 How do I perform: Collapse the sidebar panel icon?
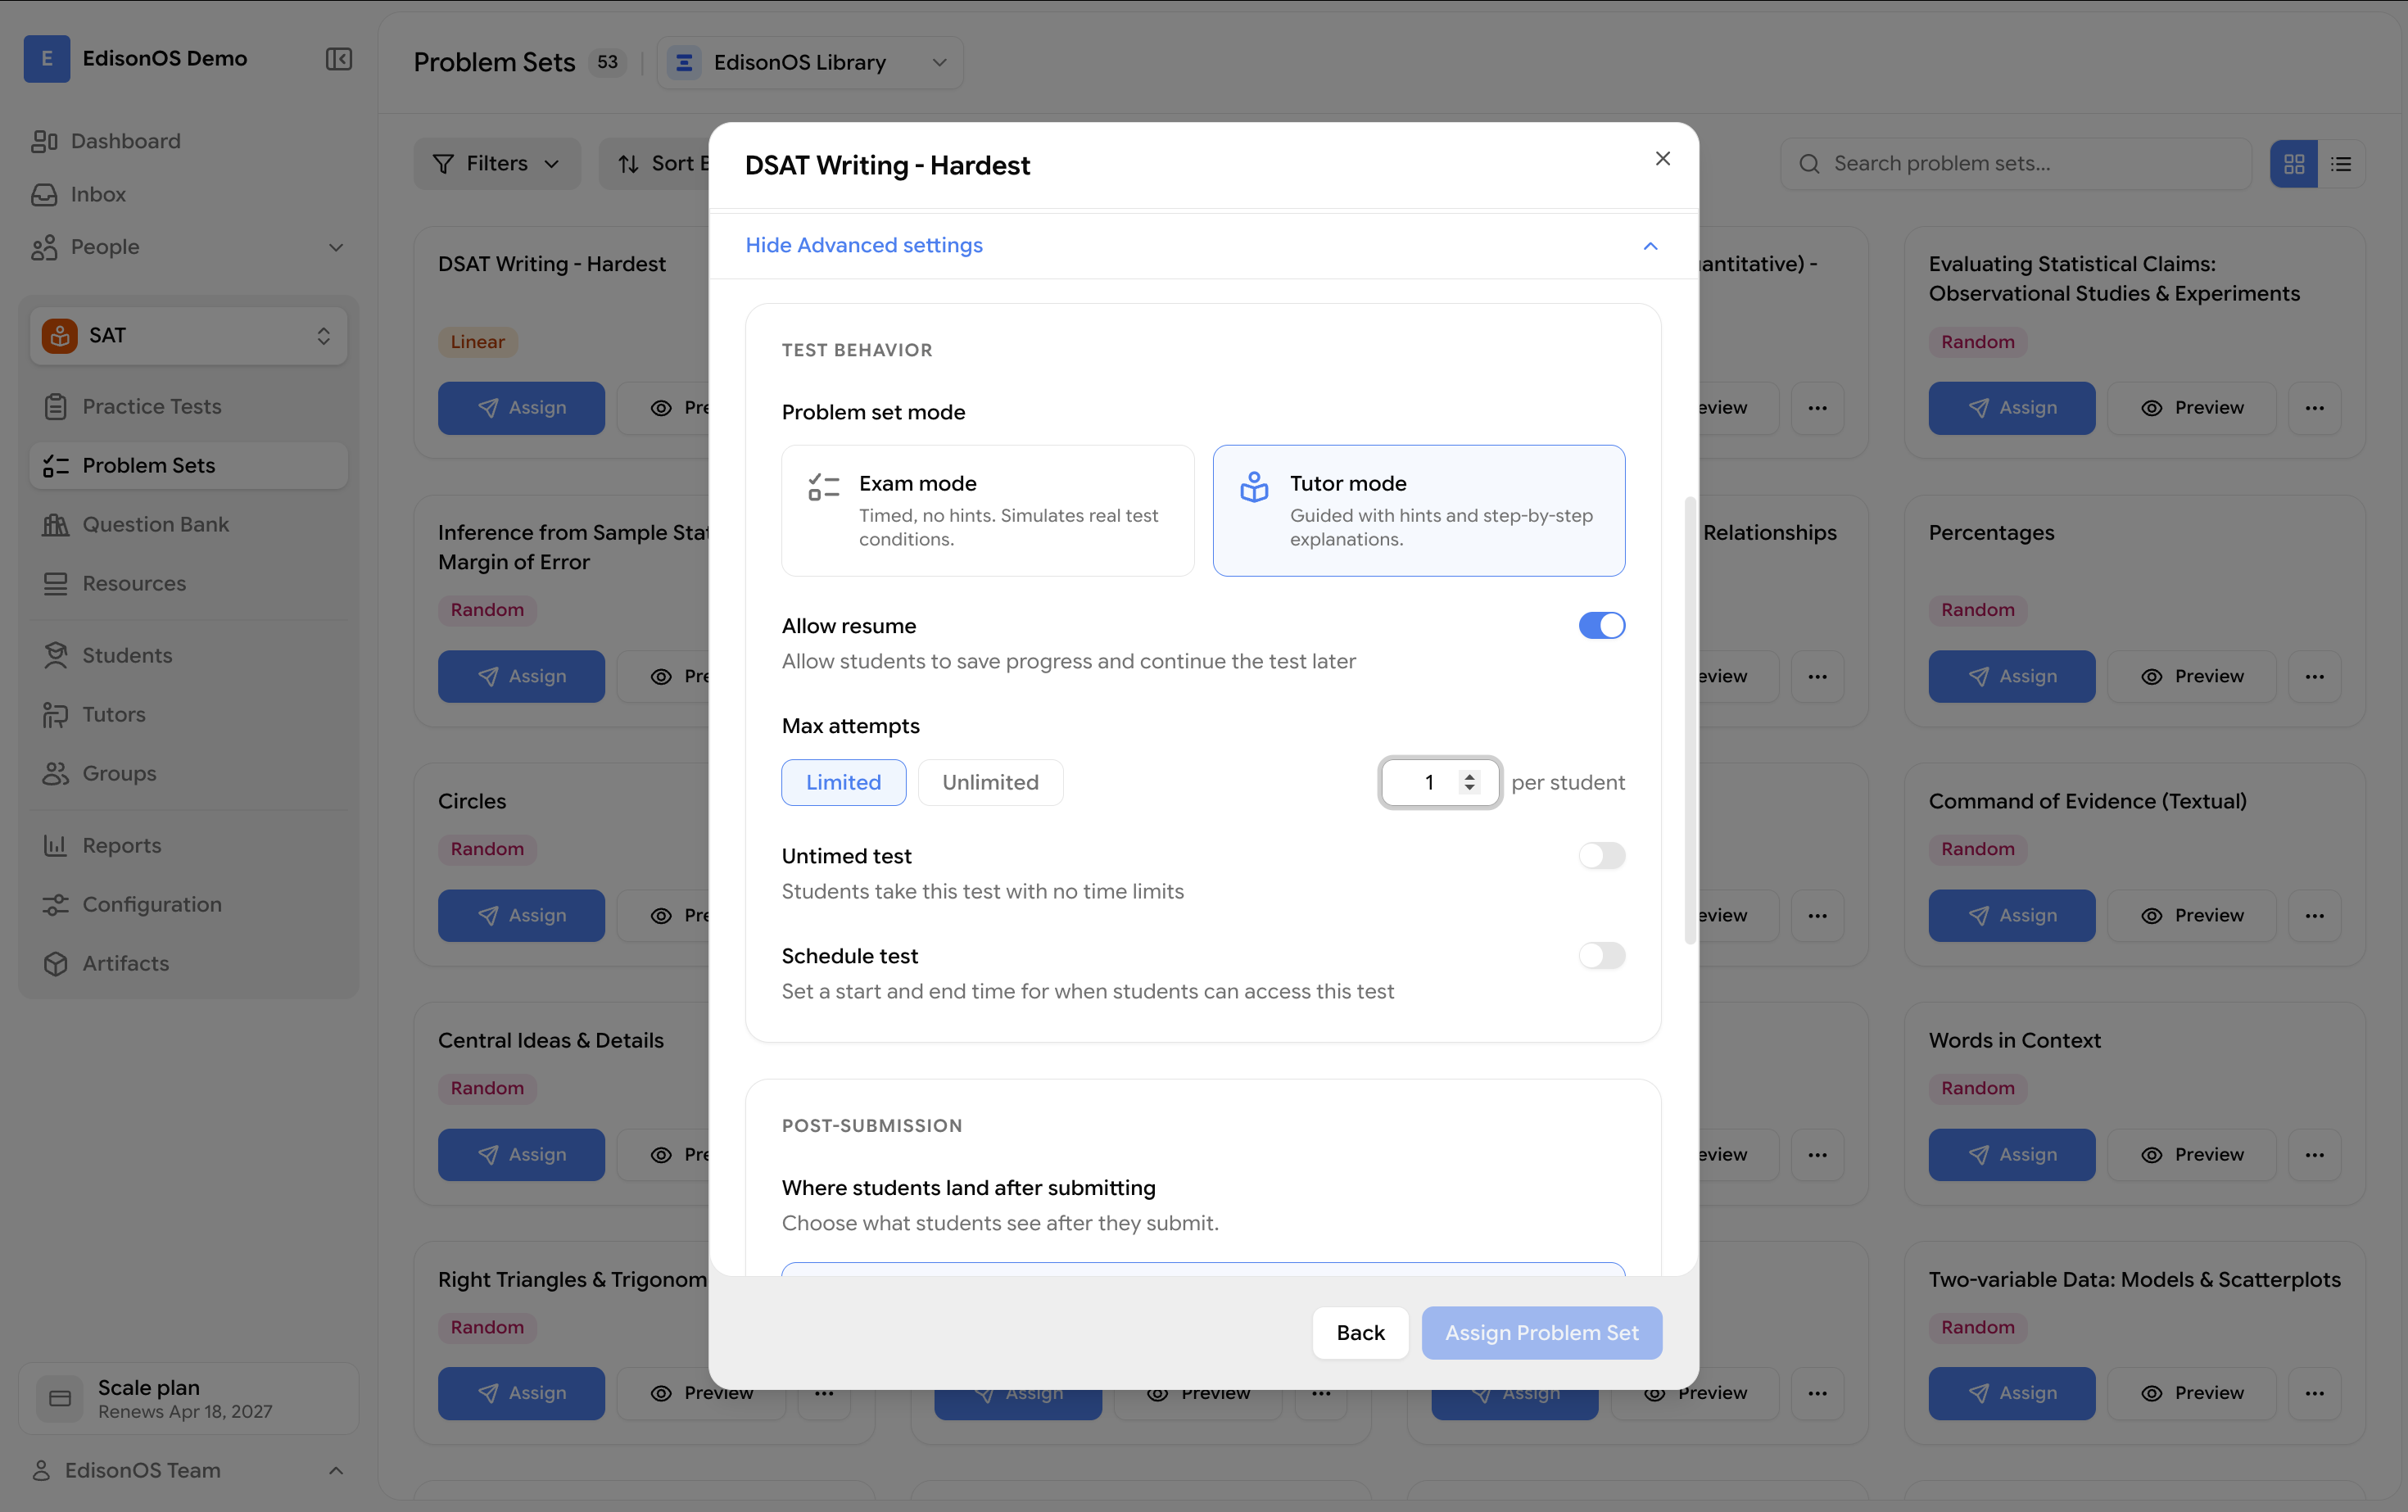339,59
